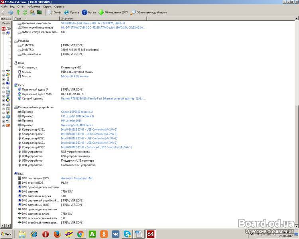Launch Opera from the taskbar
Image resolution: width=299 pixels, height=239 pixels.
45,234
